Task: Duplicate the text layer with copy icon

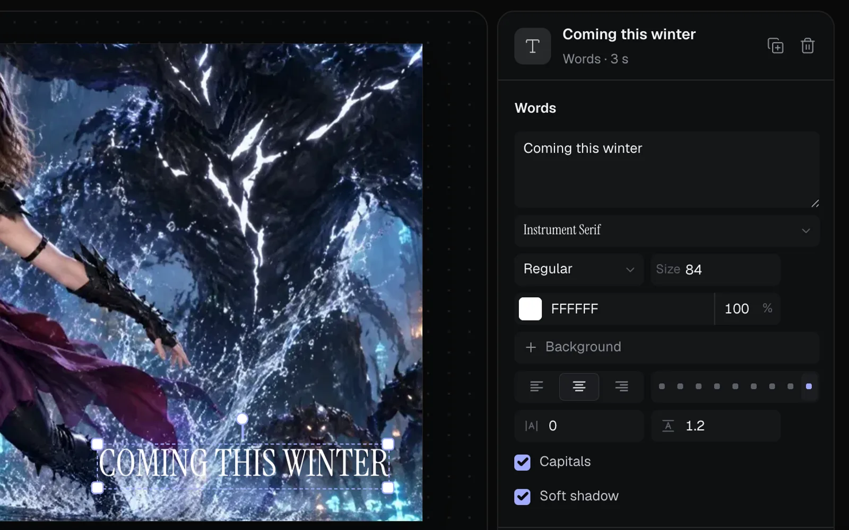Action: pos(775,46)
